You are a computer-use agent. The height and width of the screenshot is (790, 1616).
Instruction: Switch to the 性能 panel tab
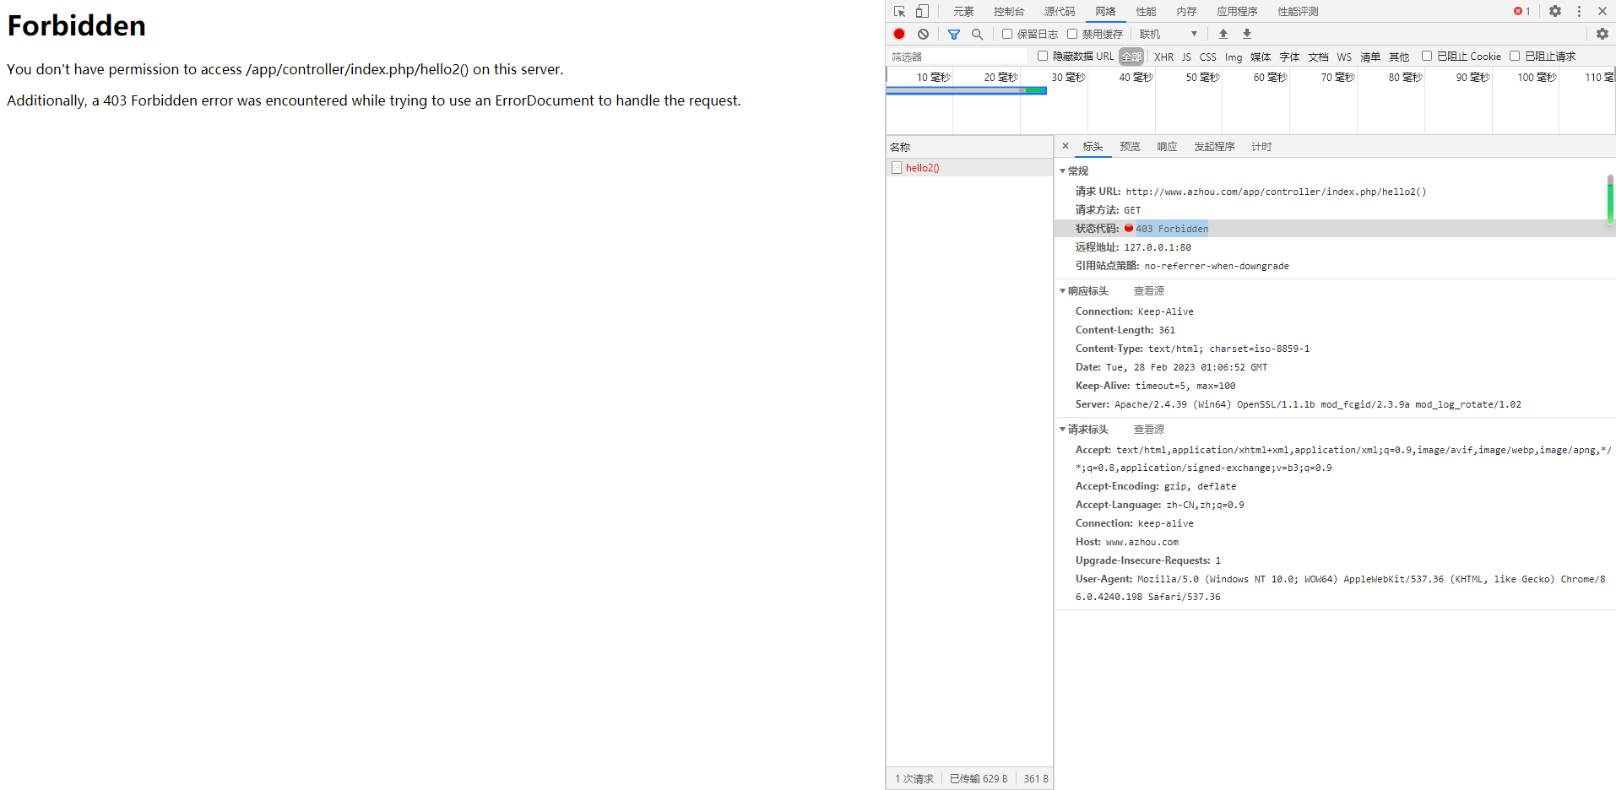tap(1146, 11)
